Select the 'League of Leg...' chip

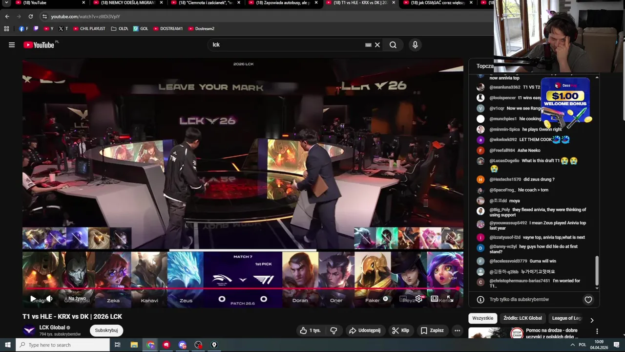click(567, 318)
